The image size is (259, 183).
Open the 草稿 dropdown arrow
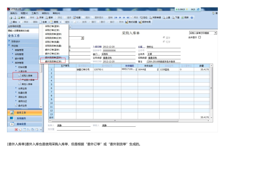click(x=61, y=22)
